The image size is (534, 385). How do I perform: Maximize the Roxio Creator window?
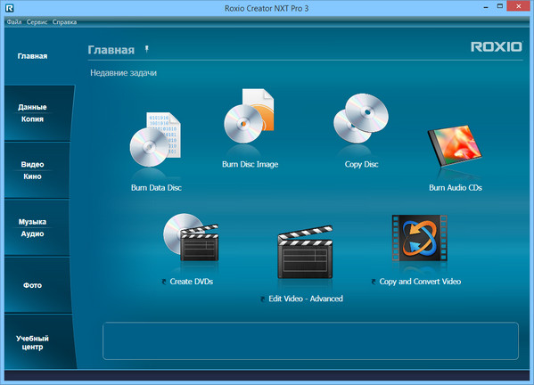[499, 6]
